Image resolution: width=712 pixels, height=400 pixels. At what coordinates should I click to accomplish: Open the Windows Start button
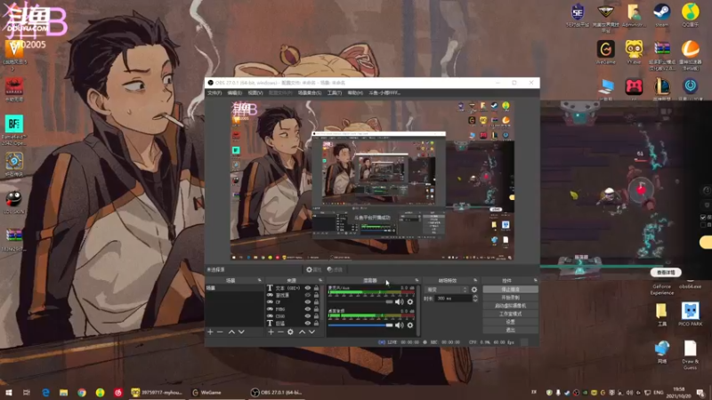pos(8,392)
